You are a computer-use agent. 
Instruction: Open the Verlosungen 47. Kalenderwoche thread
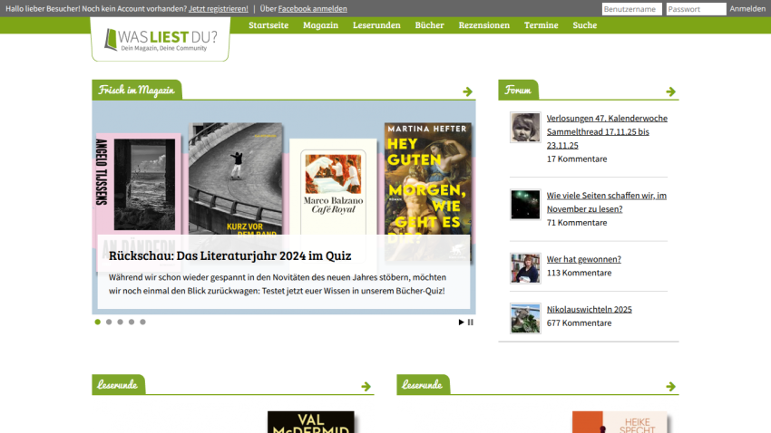(x=607, y=131)
